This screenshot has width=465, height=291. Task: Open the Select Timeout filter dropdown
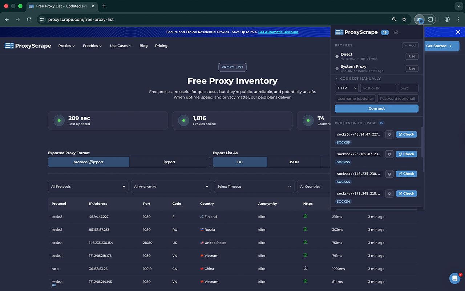click(254, 187)
